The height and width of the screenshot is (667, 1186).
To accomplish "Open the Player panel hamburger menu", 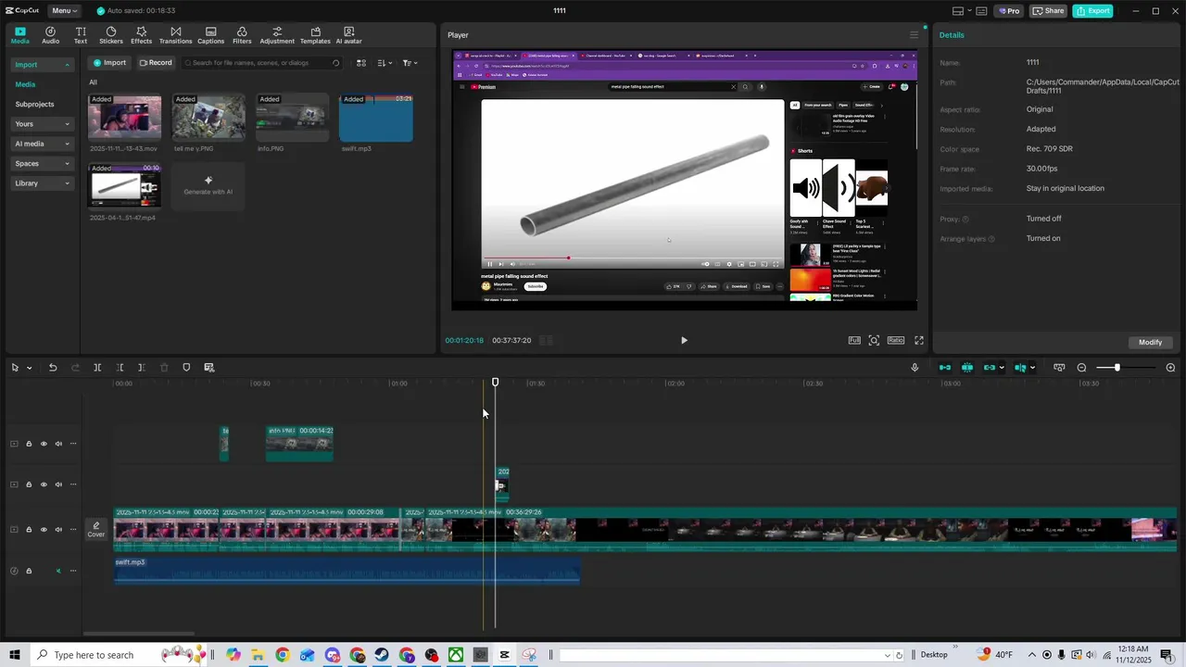I will pyautogui.click(x=914, y=35).
